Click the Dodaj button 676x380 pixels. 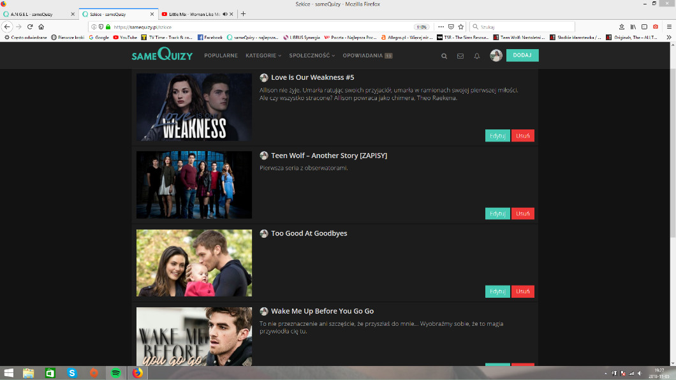click(522, 55)
